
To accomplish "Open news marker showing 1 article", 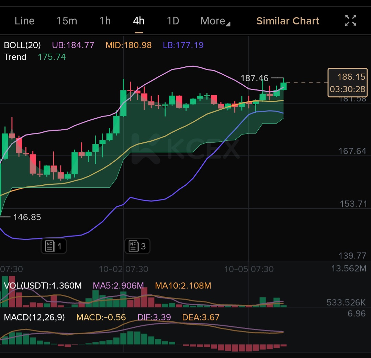I will (x=54, y=246).
